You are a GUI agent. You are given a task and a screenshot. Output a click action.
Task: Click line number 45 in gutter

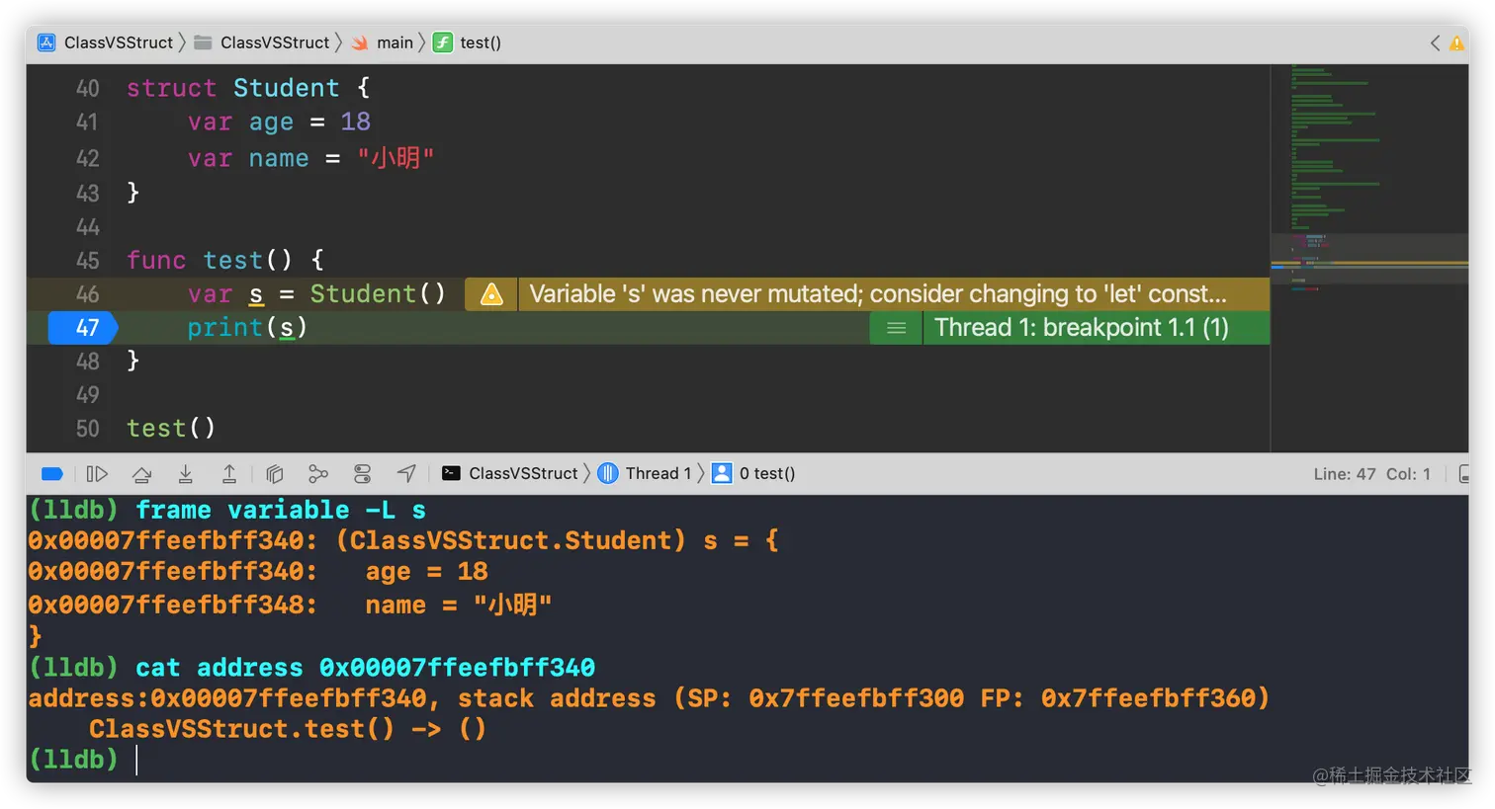(88, 261)
